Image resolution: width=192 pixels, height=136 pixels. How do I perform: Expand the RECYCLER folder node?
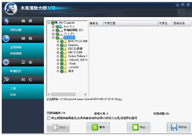coord(58,53)
